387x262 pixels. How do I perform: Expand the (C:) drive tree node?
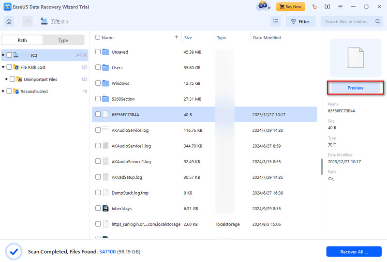pos(3,55)
